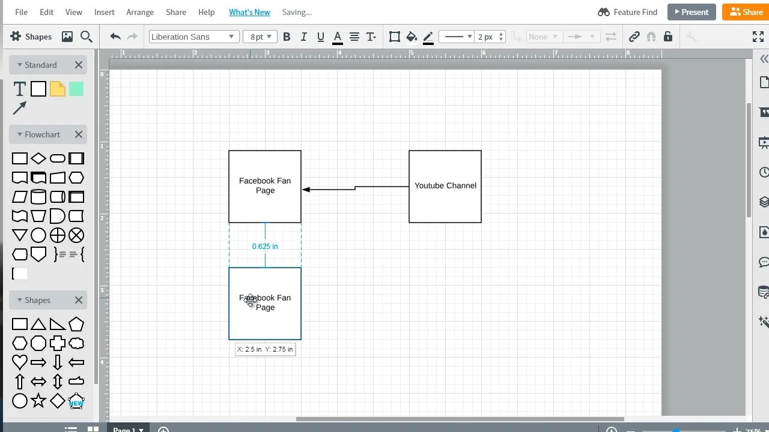
Task: Select the flowchart decision diamond shape
Action: 38,158
